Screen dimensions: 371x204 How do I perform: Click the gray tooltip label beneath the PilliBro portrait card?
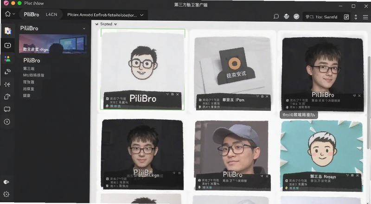tap(299, 115)
